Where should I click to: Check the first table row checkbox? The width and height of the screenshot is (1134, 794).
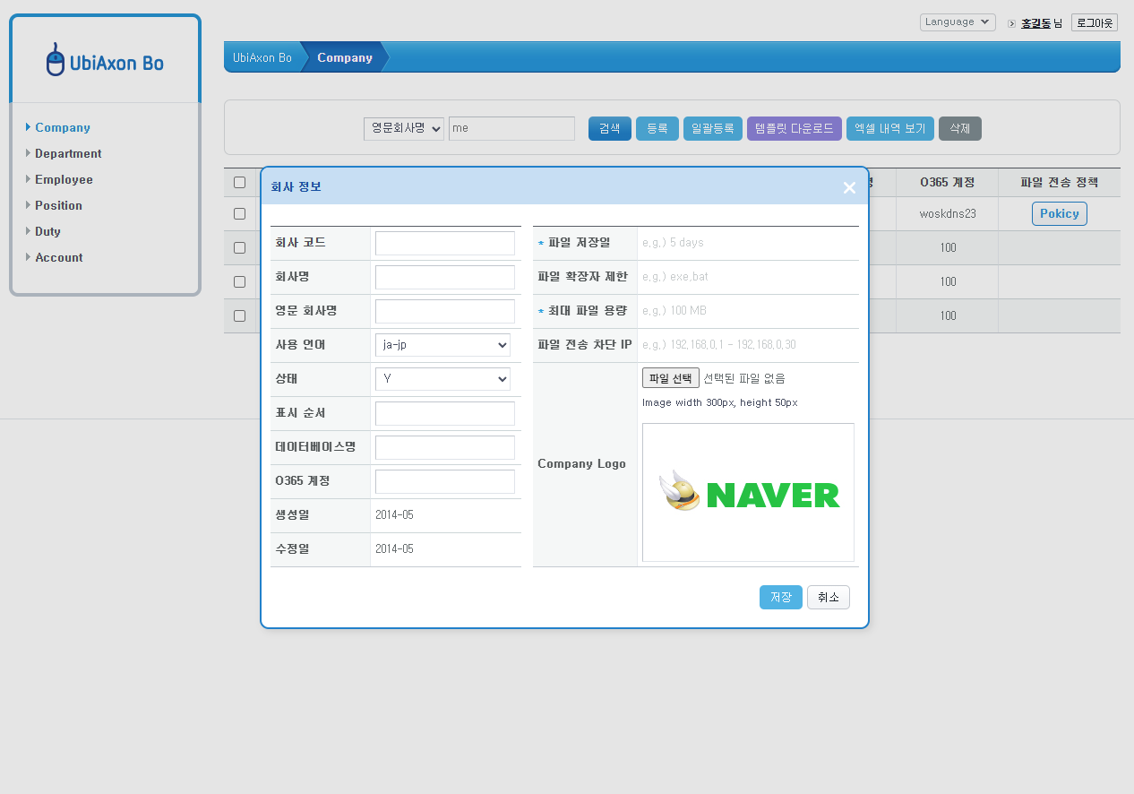pos(239,214)
